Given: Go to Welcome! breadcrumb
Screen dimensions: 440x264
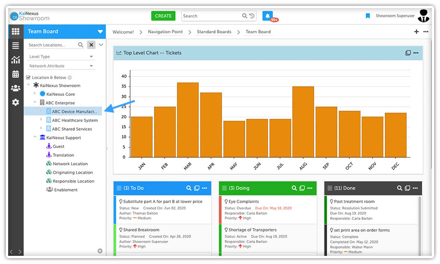Looking at the screenshot, I should [x=123, y=32].
